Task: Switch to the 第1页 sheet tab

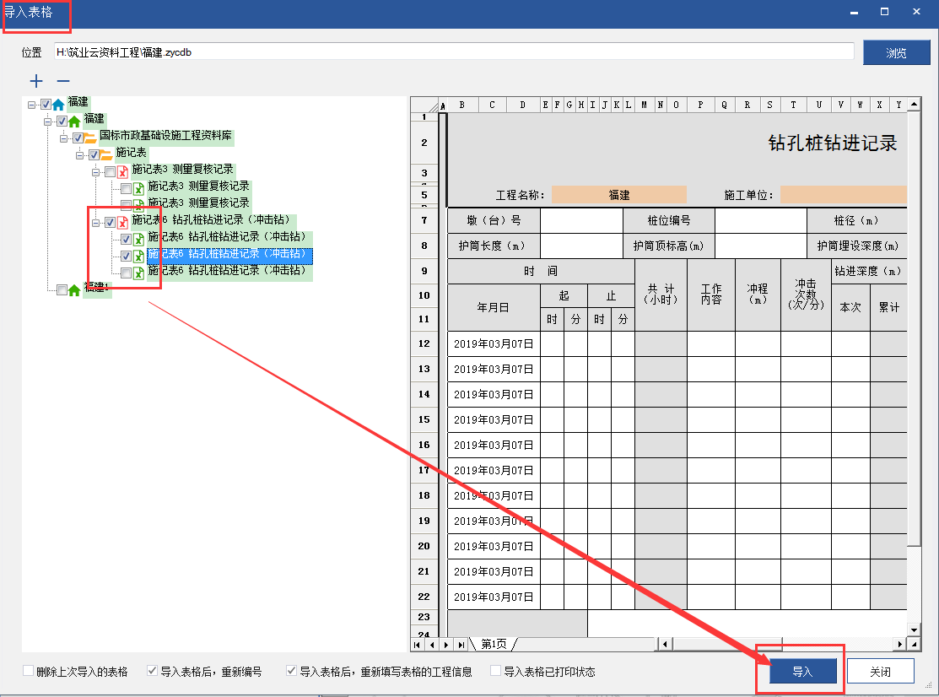Action: 494,645
